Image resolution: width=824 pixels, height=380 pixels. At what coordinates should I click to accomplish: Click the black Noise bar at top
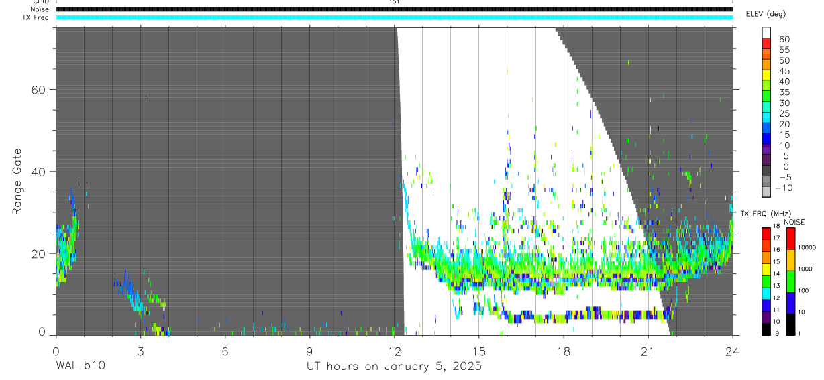pyautogui.click(x=394, y=9)
